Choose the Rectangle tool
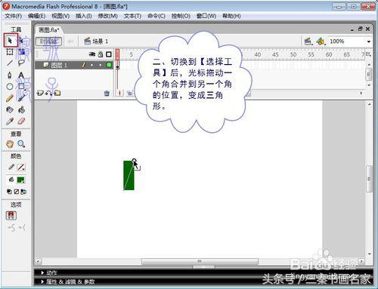The height and width of the screenshot is (289, 378). (21, 87)
